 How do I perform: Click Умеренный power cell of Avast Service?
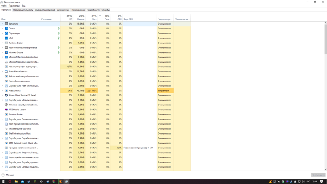click(165, 90)
